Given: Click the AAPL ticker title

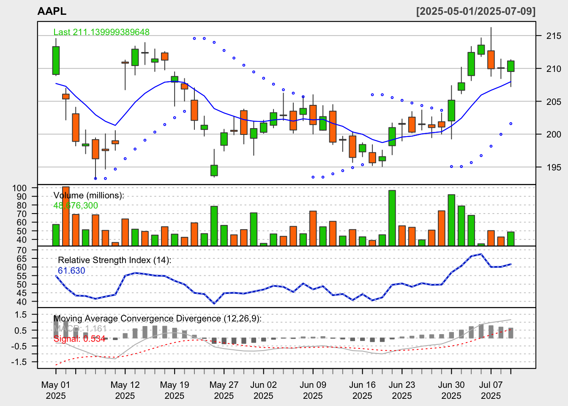Looking at the screenshot, I should 52,11.
